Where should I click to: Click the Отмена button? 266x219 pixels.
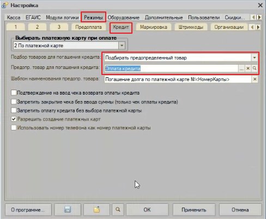(240, 210)
